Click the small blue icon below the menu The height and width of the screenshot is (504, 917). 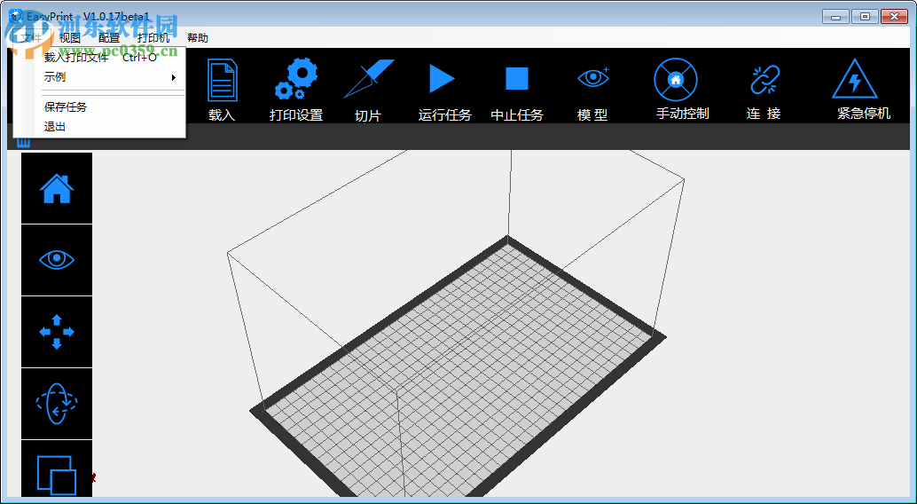[x=23, y=143]
